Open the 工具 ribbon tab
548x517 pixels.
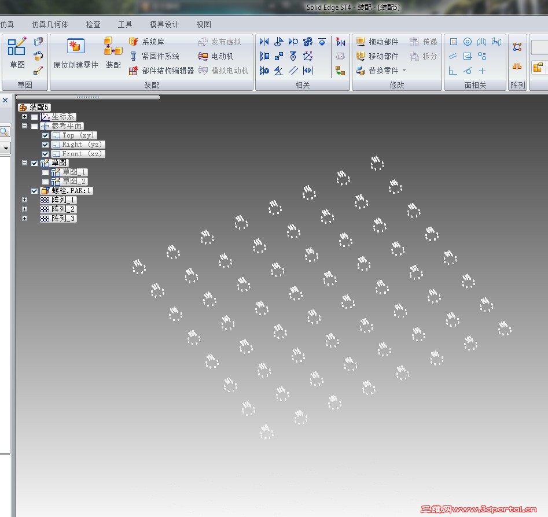pyautogui.click(x=125, y=24)
